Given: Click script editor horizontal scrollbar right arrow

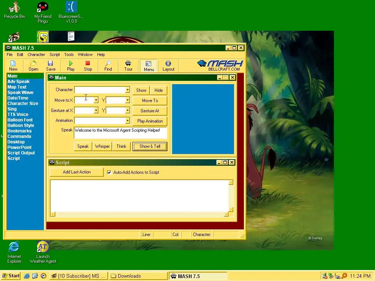Looking at the screenshot, I should [226, 214].
